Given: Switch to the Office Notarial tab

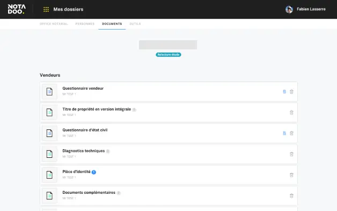Looking at the screenshot, I should click(54, 24).
